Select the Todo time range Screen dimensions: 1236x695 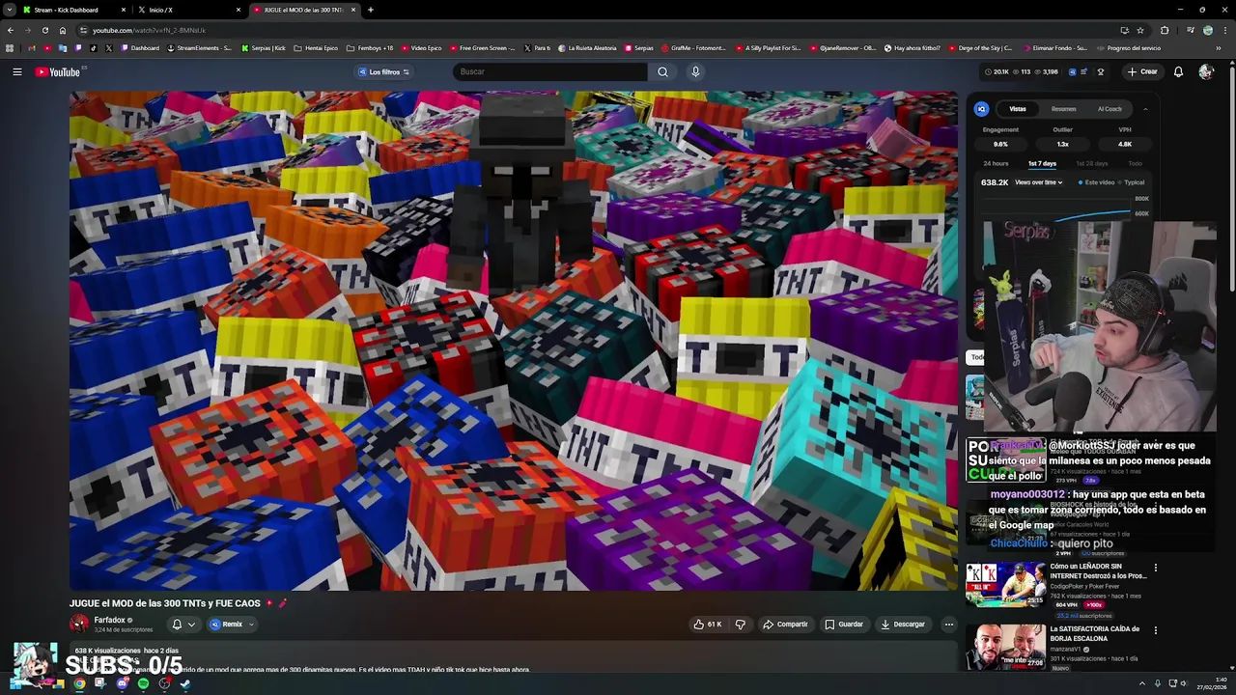[1135, 164]
